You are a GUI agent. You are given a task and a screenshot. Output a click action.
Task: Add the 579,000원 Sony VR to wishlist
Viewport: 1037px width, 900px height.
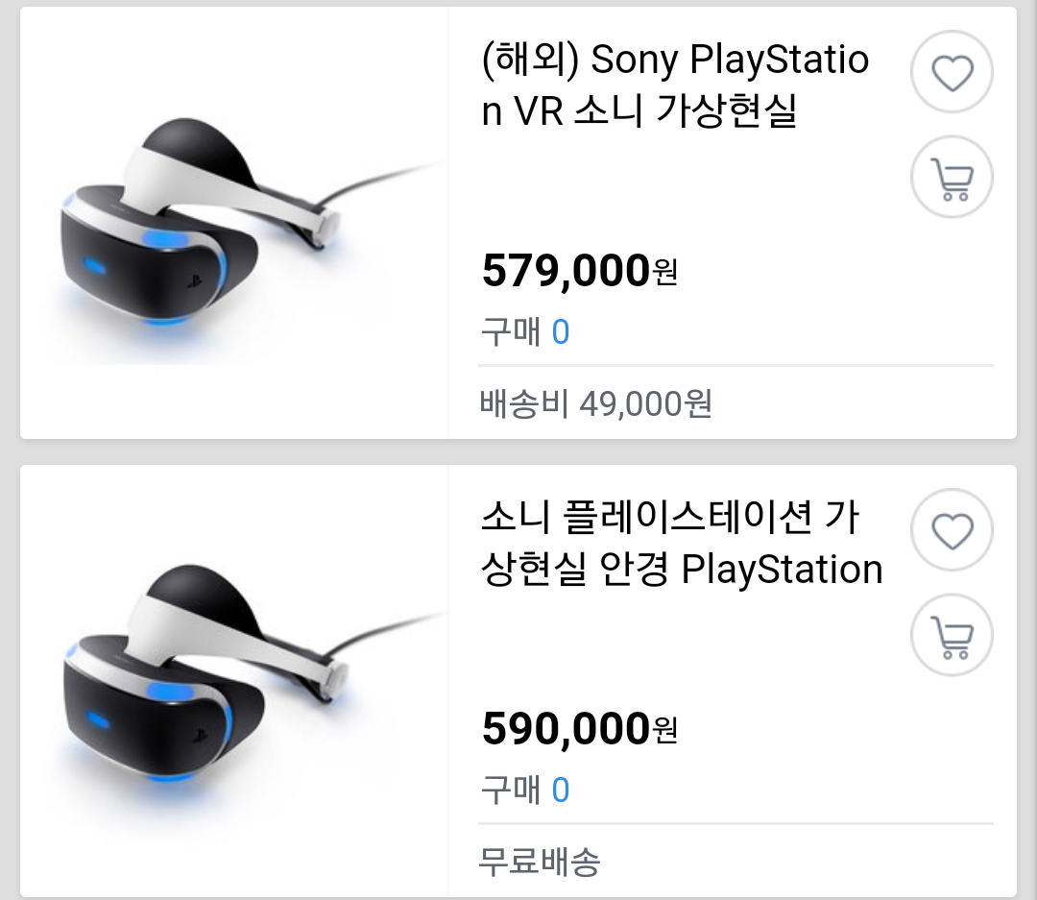pyautogui.click(x=953, y=74)
